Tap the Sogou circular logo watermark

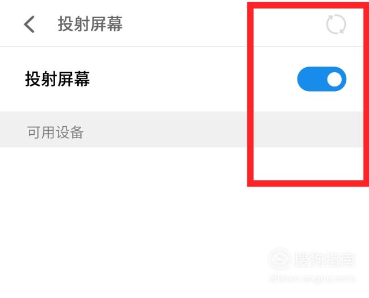[x=279, y=259]
